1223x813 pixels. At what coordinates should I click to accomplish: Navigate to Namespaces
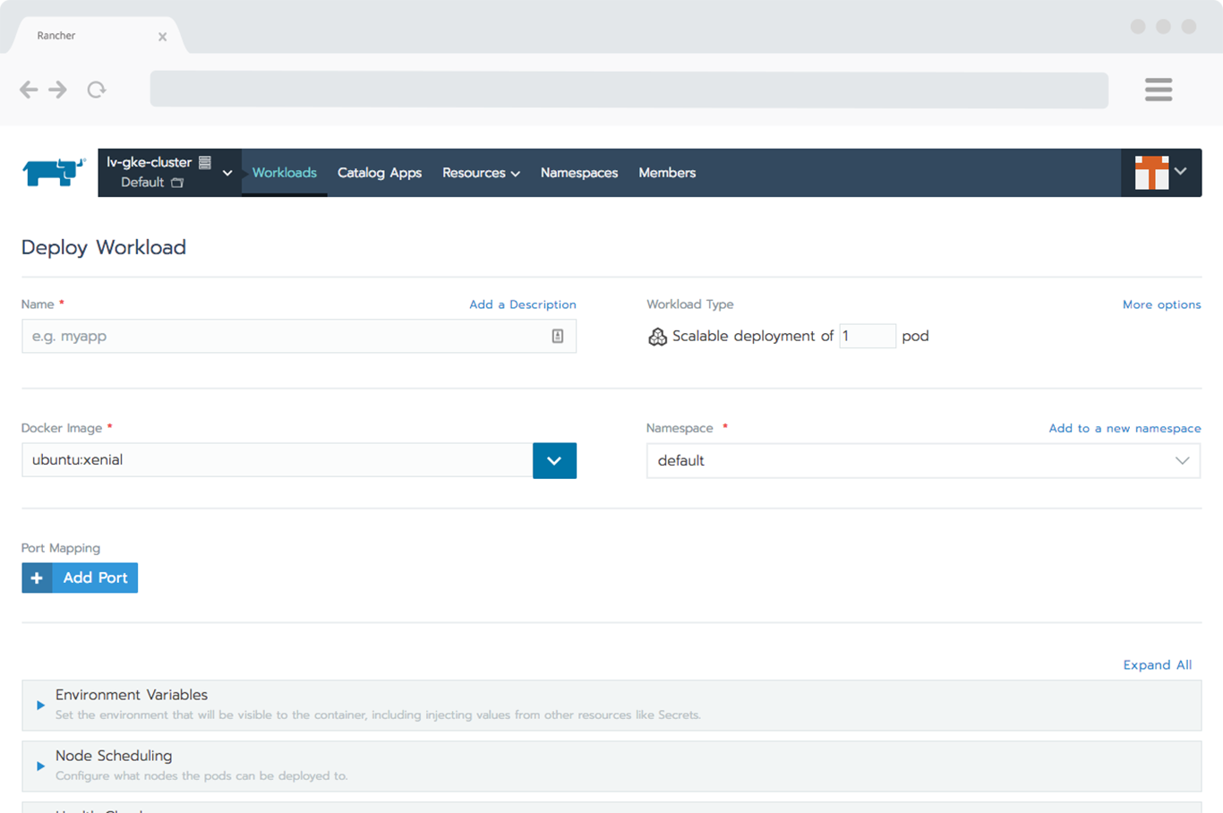pyautogui.click(x=579, y=173)
